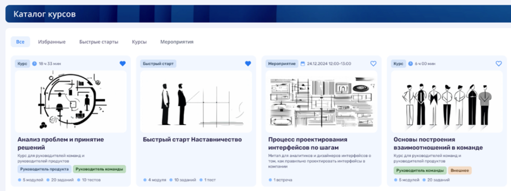Viewport: 511px width, 191px height.
Task: Click the Анализ проблем course thumbnail image
Action: click(x=71, y=101)
